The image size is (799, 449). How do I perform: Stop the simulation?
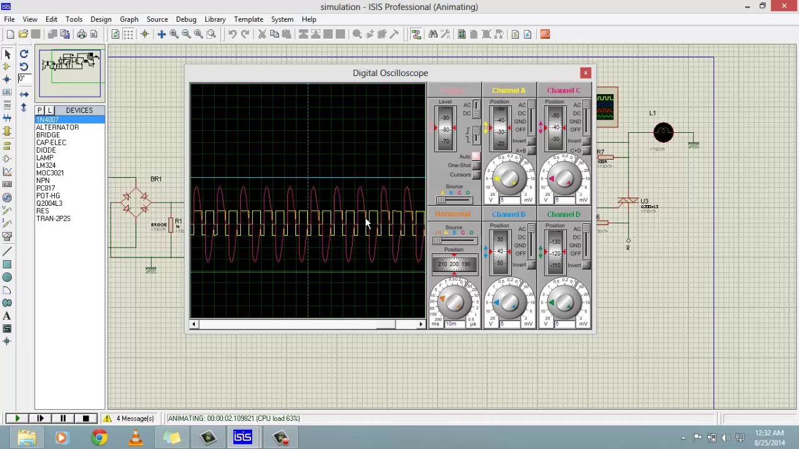86,418
